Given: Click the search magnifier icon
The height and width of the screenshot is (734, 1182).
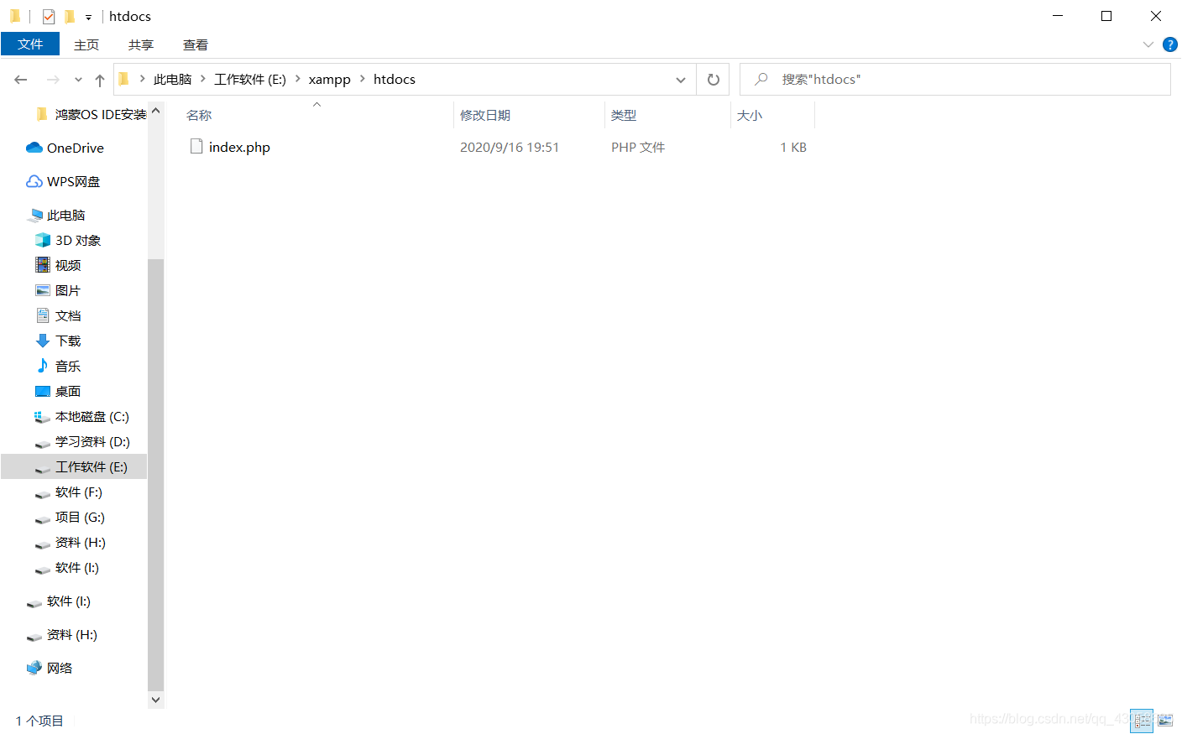Looking at the screenshot, I should (x=761, y=79).
